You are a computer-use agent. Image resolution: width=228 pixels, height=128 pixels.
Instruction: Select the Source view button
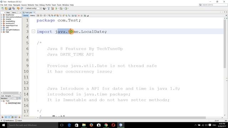coord(26,16)
